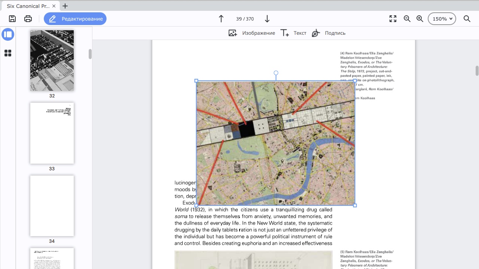Click the Изображение add image button
This screenshot has width=479, height=269.
(252, 33)
